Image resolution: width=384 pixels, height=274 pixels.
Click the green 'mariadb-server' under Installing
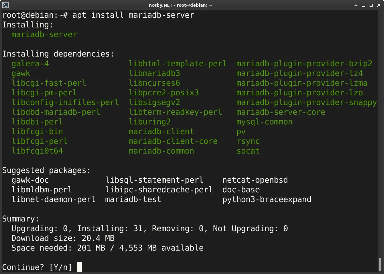(x=44, y=34)
